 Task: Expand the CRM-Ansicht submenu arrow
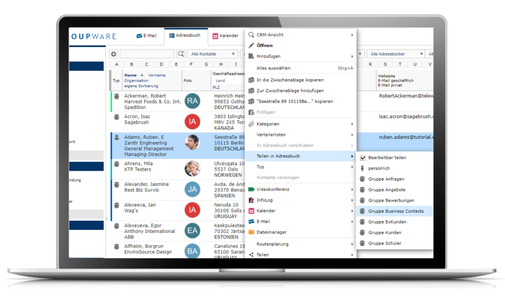pos(352,35)
